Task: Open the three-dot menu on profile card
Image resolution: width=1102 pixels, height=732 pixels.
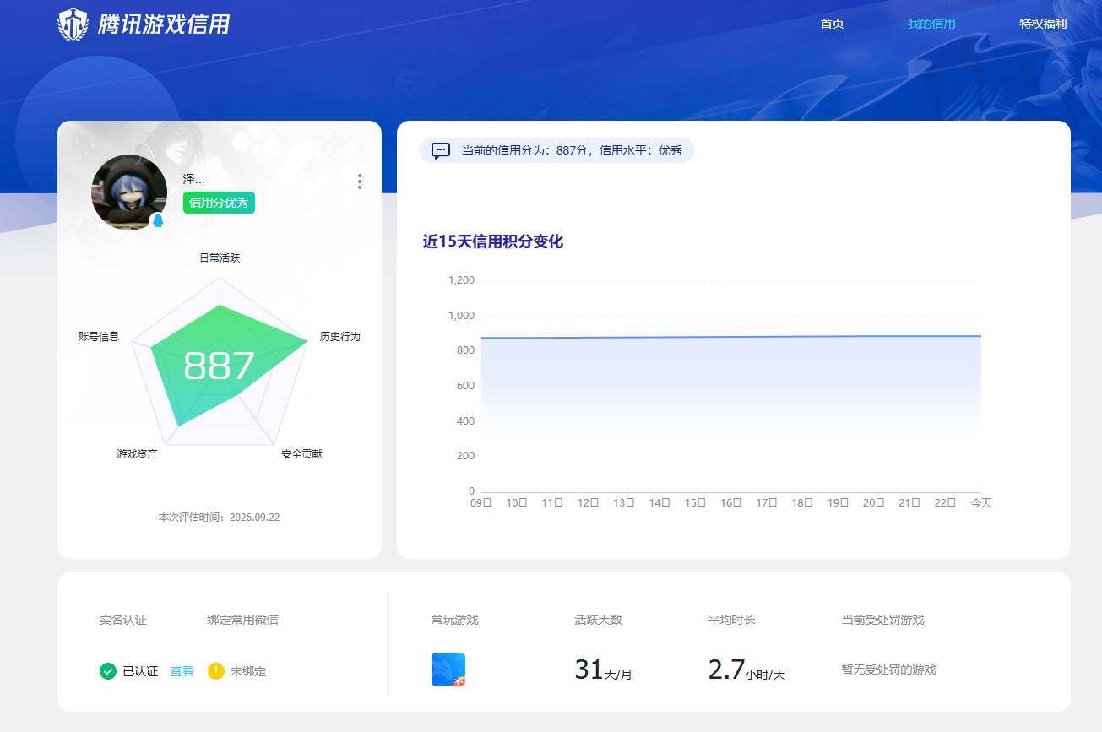Action: [x=360, y=182]
